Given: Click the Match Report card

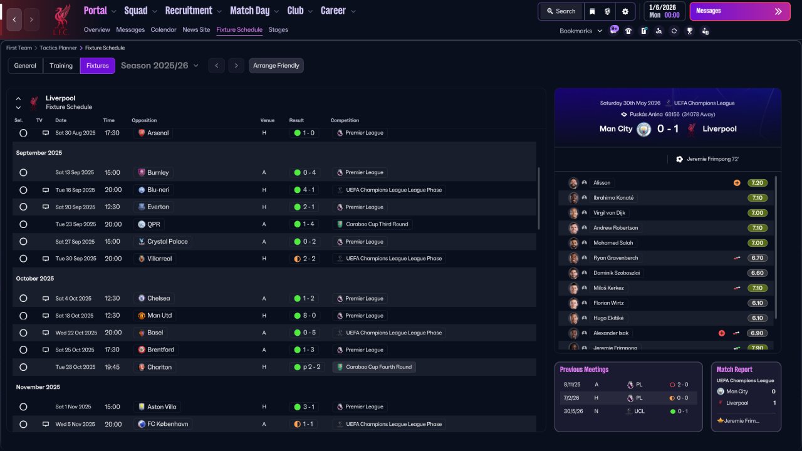Looking at the screenshot, I should (746, 397).
